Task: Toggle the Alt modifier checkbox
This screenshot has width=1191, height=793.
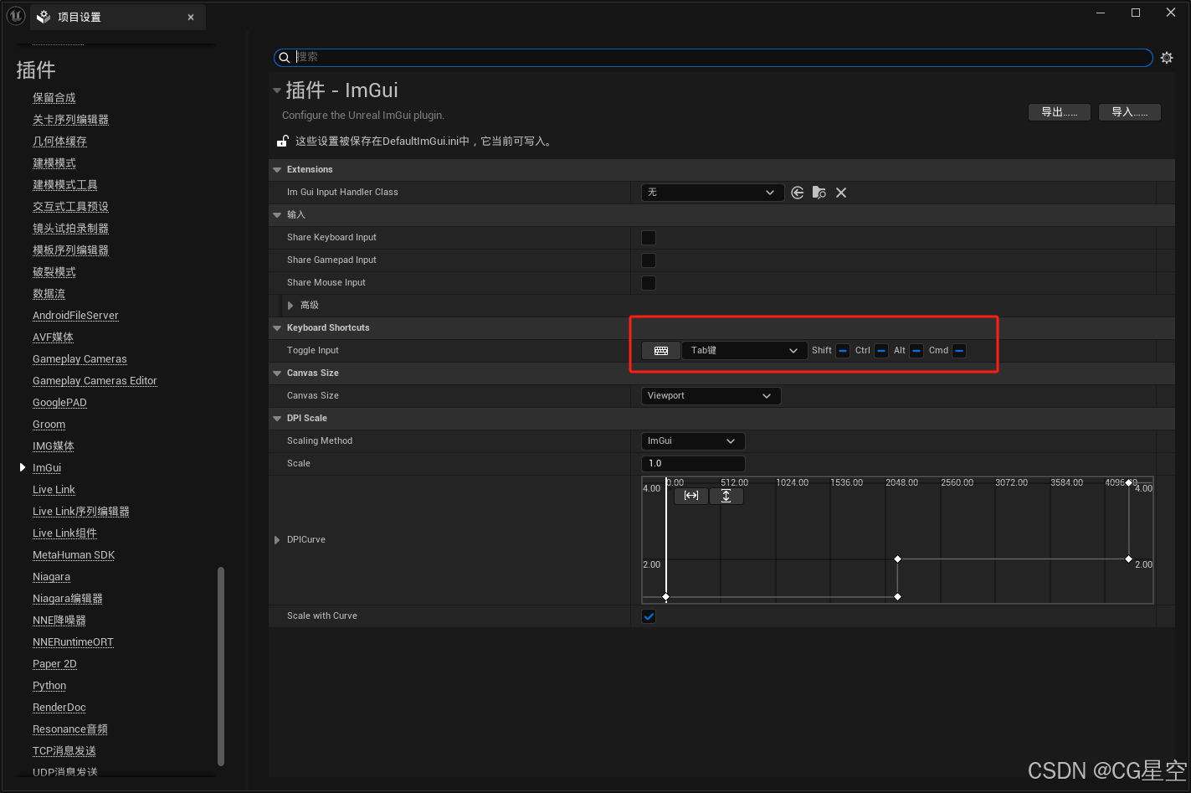Action: (x=916, y=351)
